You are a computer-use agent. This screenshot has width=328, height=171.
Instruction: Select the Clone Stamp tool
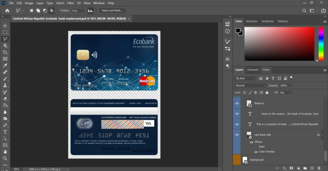[x=5, y=85]
